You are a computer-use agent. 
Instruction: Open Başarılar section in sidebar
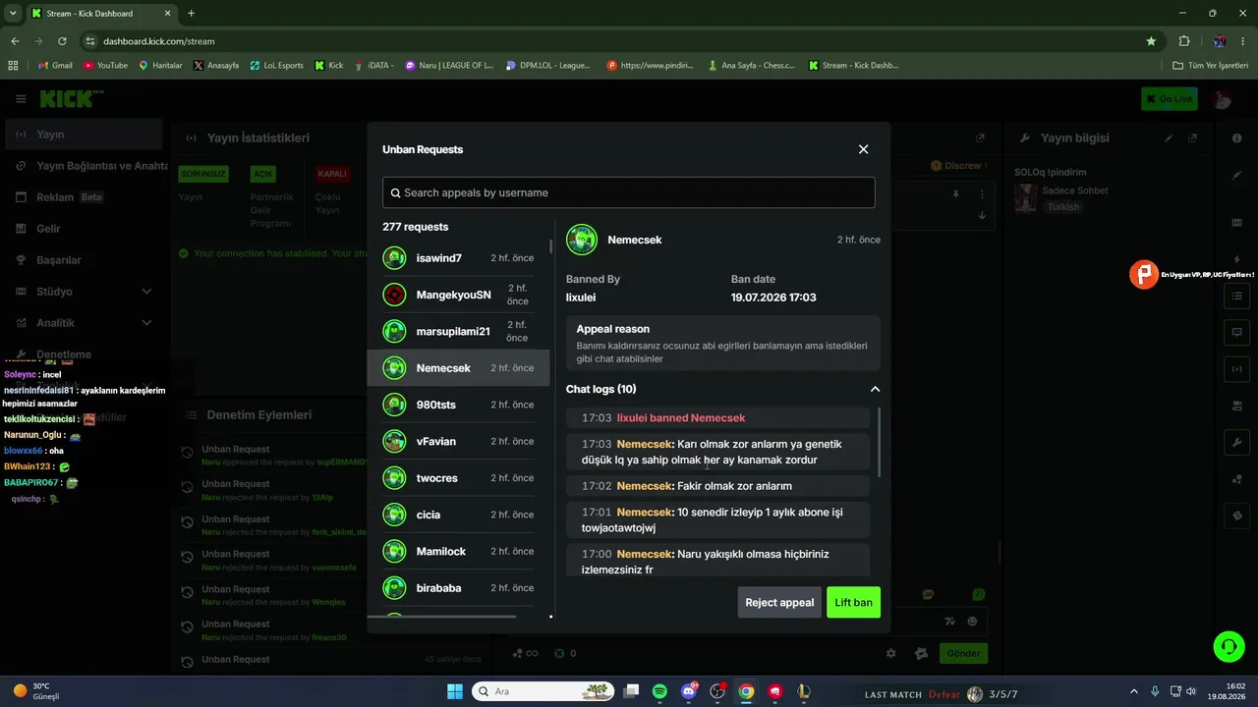(x=84, y=260)
